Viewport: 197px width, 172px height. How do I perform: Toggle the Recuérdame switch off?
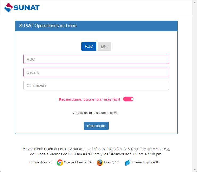(x=128, y=99)
